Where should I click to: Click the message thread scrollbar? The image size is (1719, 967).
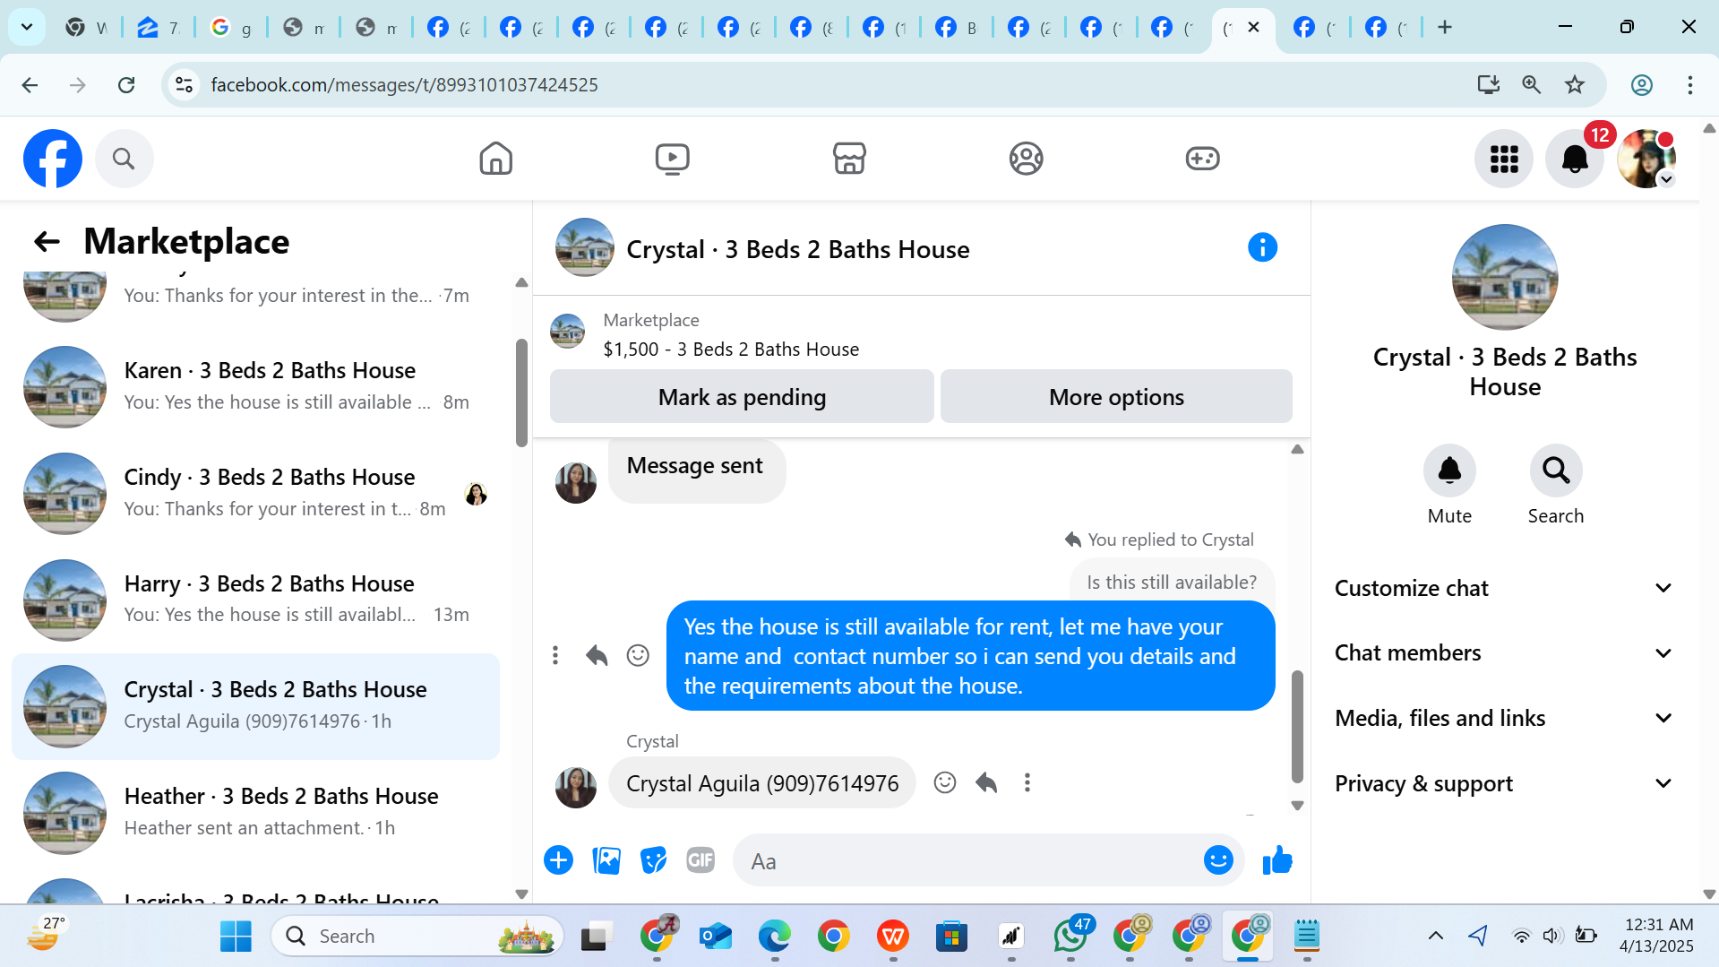(x=1296, y=726)
